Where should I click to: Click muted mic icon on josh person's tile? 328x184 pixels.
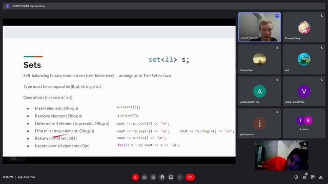point(277,112)
